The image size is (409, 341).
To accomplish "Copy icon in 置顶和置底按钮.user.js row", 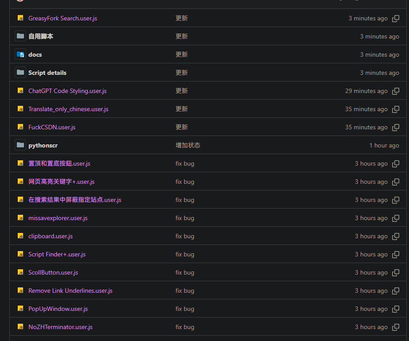I will [395, 164].
